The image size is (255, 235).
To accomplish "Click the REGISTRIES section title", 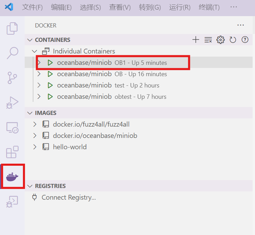I will pos(50,186).
